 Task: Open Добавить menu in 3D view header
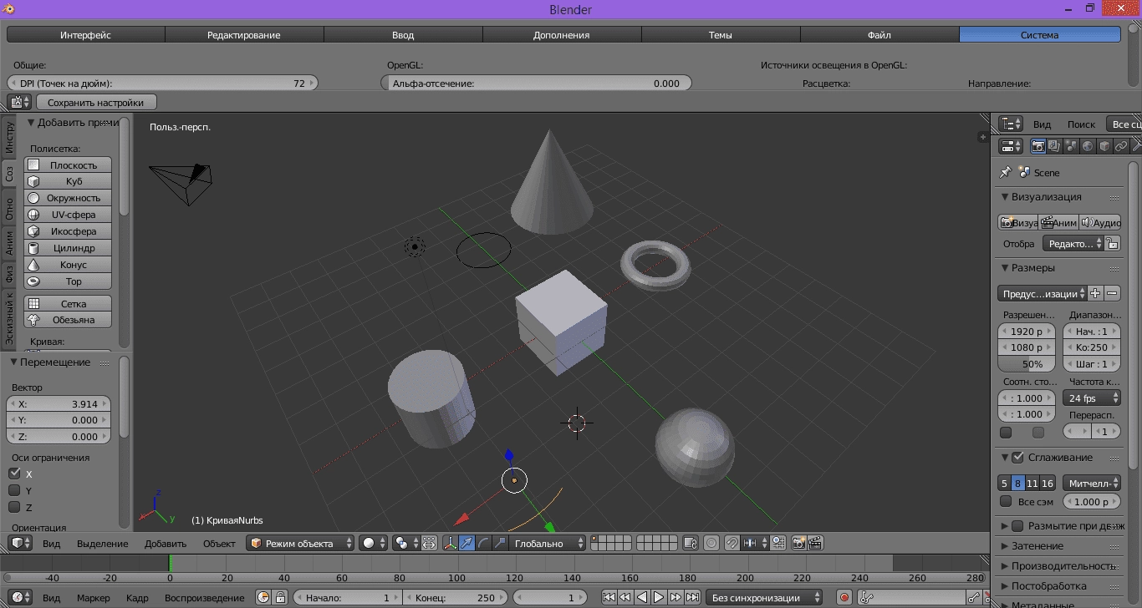[x=166, y=543]
